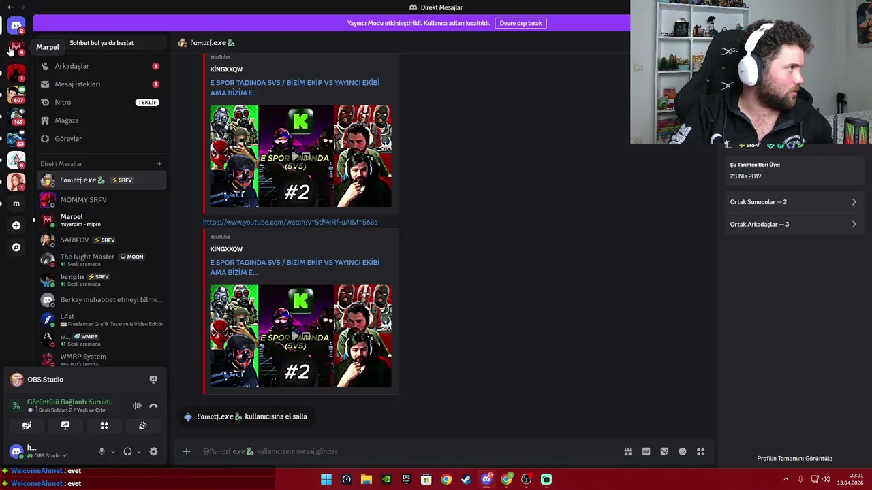Open DM with bengin
Image resolution: width=872 pixels, height=490 pixels.
pos(101,280)
